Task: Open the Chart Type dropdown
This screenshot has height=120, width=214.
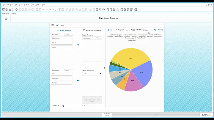Action: coord(150,30)
